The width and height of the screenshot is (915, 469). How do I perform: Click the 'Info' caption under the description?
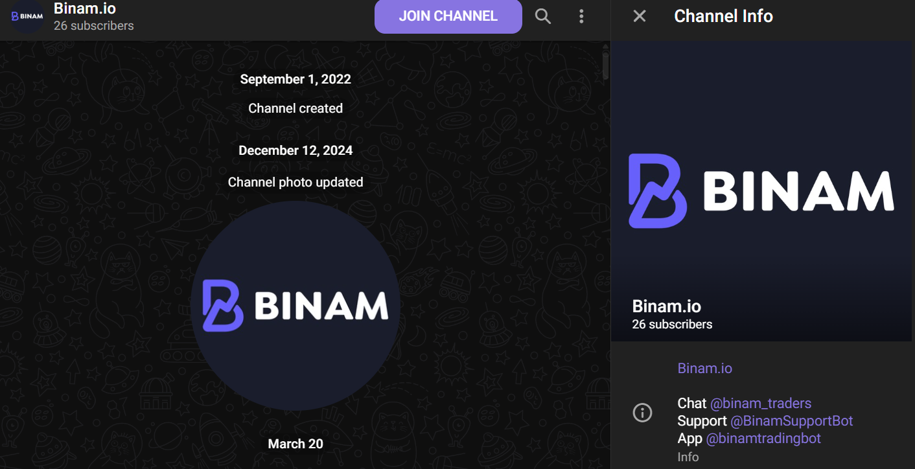click(688, 457)
